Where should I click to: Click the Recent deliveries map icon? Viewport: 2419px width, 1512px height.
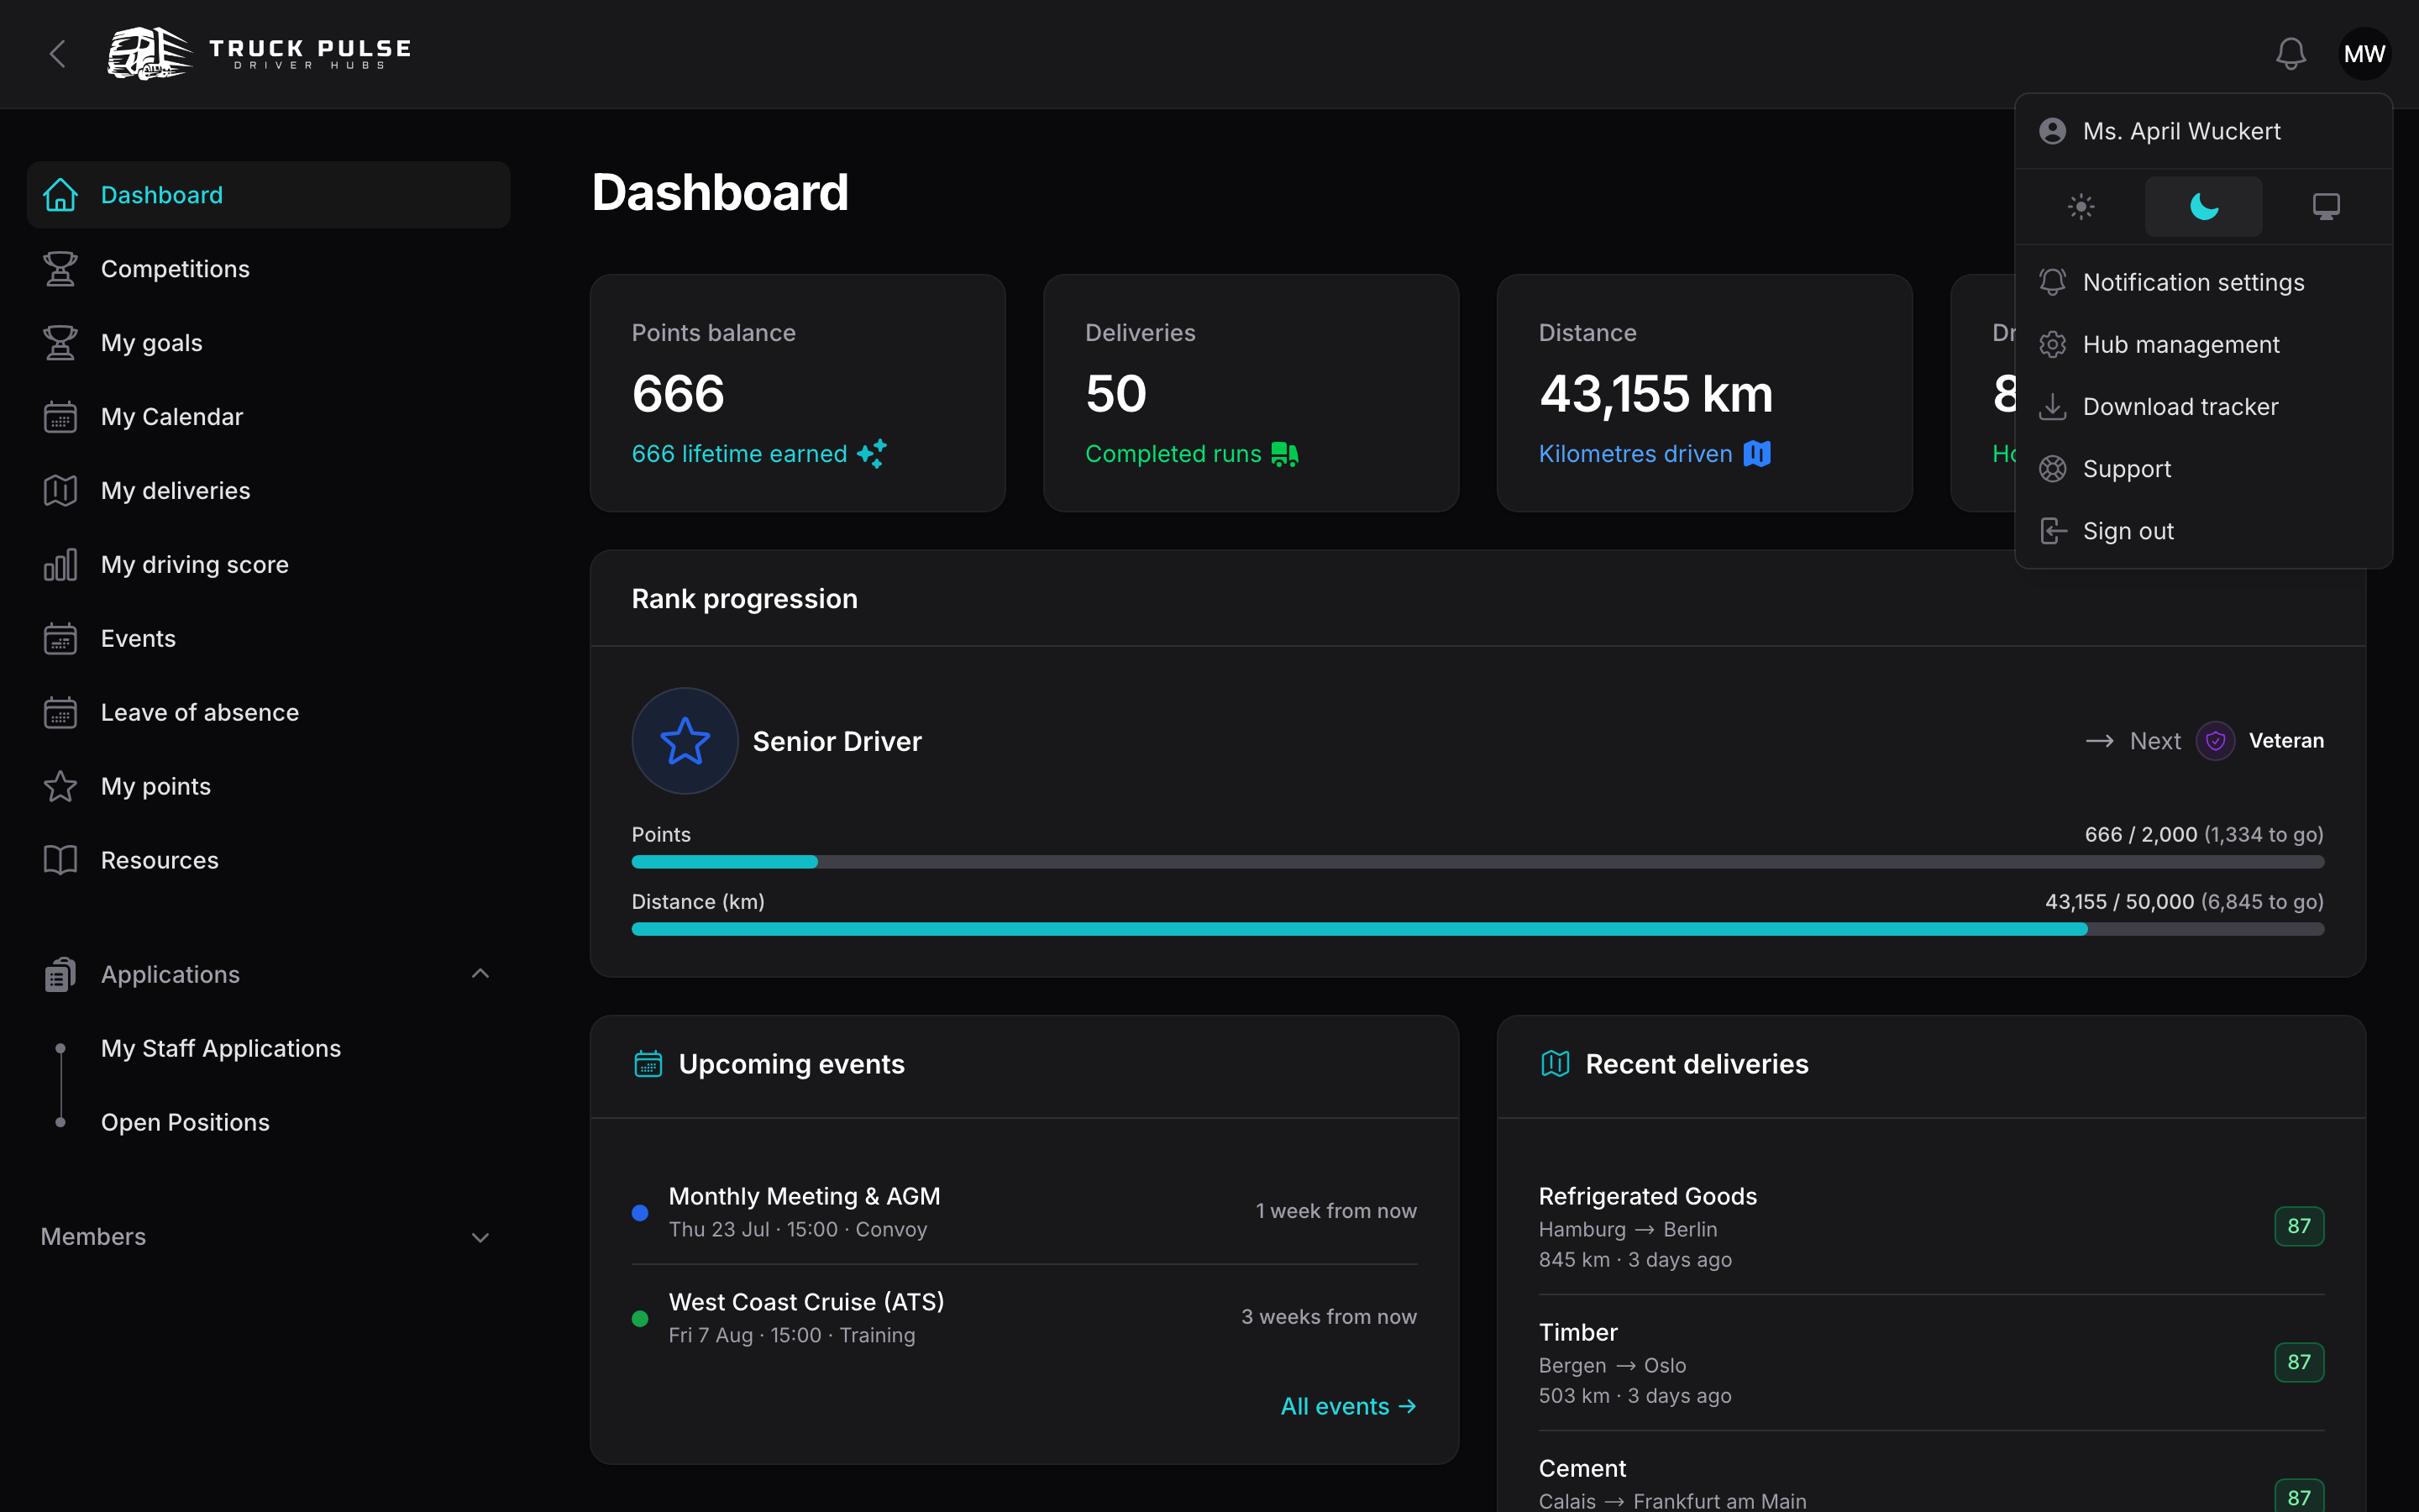coord(1556,1064)
